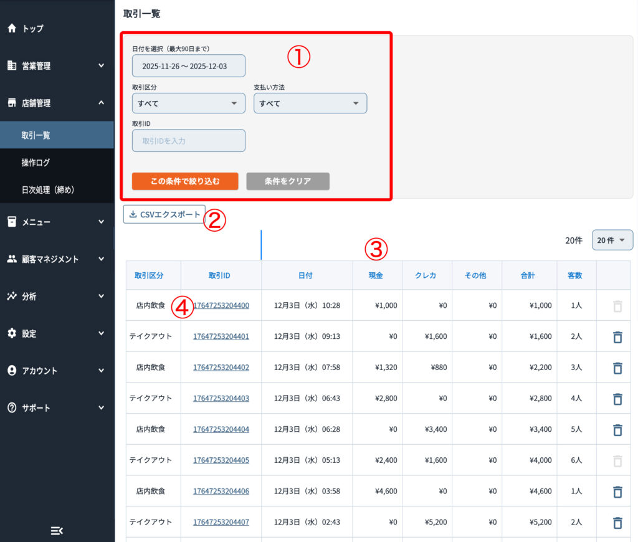Click the サポート question mark icon
The image size is (638, 542).
point(11,408)
